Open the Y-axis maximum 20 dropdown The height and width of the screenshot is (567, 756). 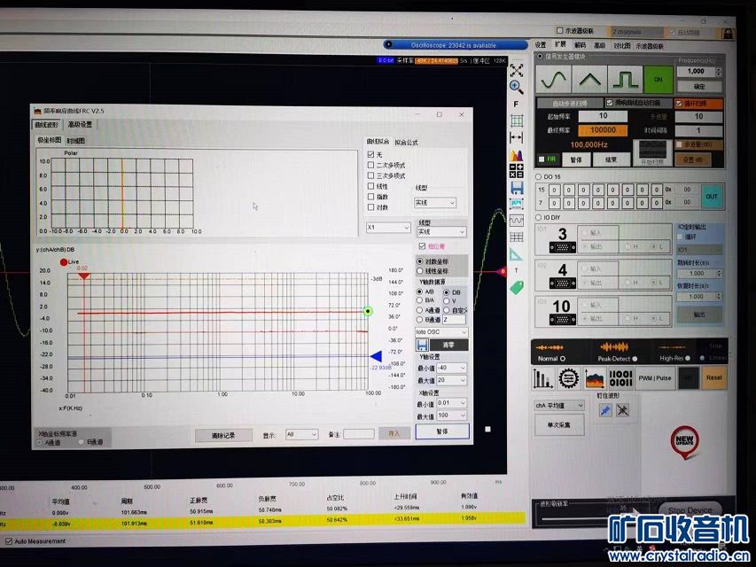click(452, 380)
